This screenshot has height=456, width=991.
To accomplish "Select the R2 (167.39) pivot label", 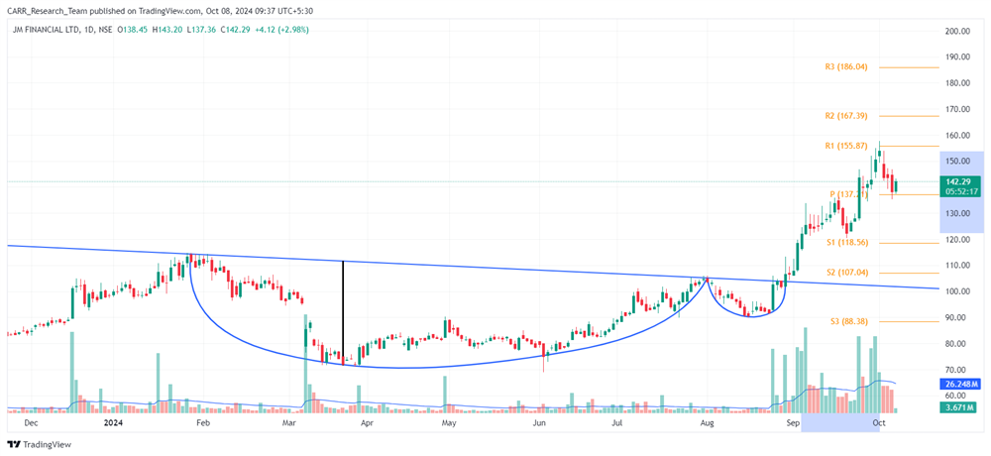I will click(x=846, y=116).
